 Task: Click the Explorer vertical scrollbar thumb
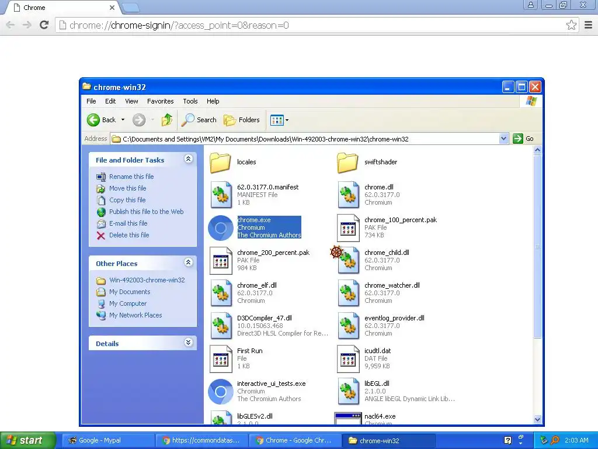537,246
